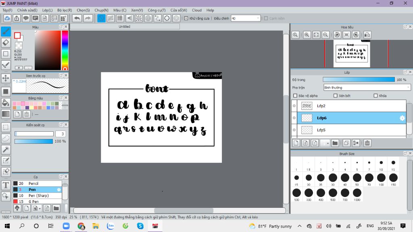Select the Eraser tool in left toolbar

[x=6, y=42]
